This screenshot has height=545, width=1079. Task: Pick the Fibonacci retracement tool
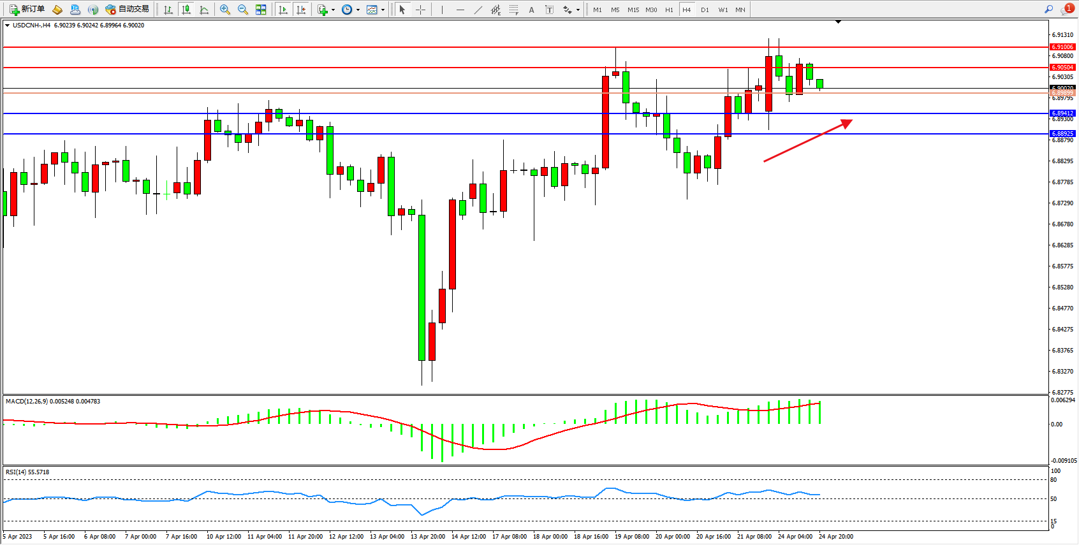513,10
